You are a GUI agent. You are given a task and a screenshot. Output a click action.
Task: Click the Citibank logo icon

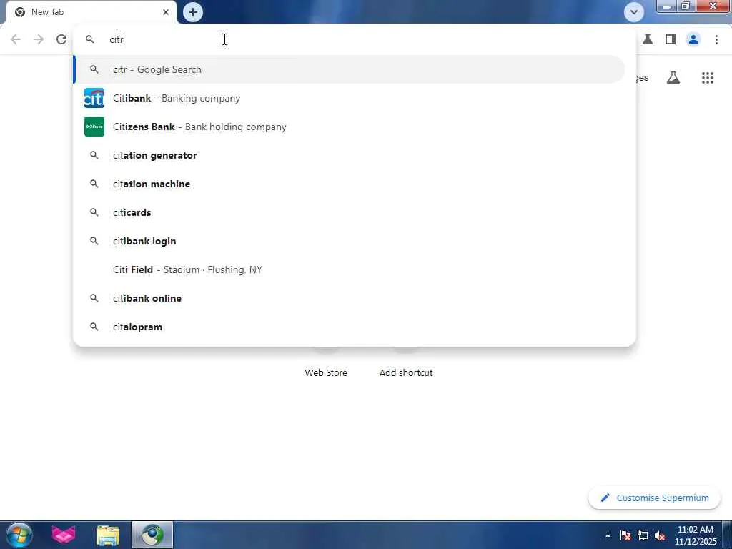tap(94, 98)
